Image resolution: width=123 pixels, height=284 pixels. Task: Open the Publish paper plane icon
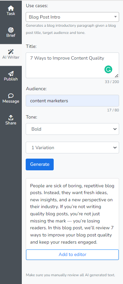click(x=11, y=74)
